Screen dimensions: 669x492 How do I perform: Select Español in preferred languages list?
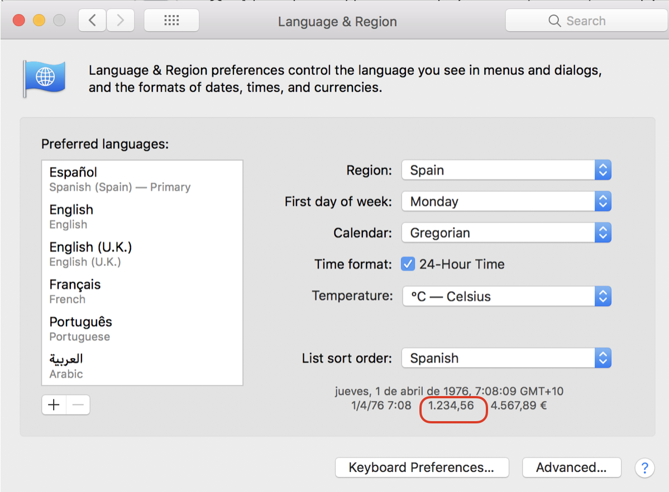pos(142,179)
